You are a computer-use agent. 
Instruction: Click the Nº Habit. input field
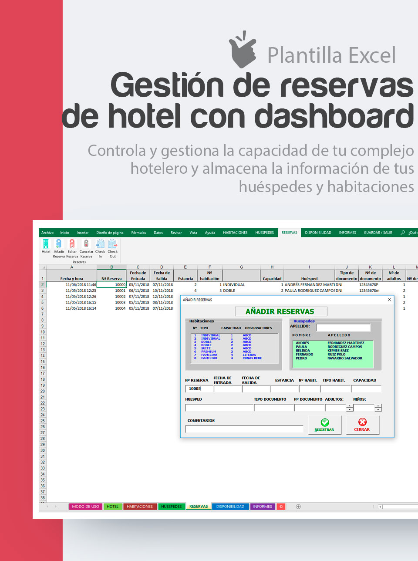pyautogui.click(x=309, y=389)
